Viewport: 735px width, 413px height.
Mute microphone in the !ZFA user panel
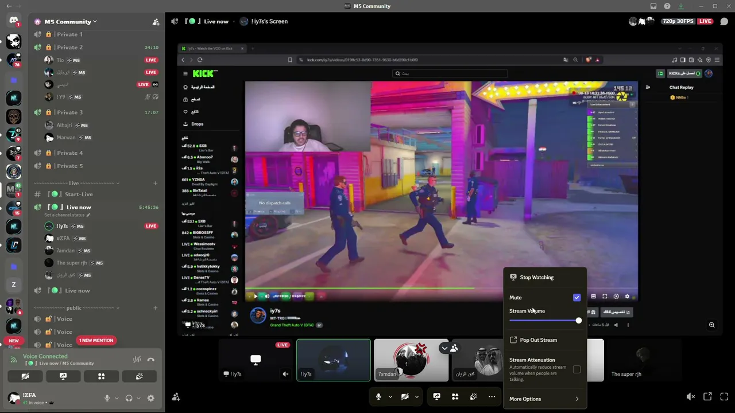107,398
